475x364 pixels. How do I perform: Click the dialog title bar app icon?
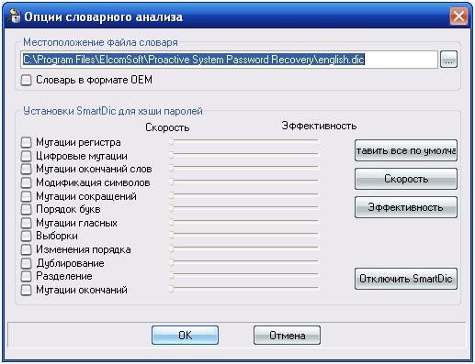click(x=14, y=16)
